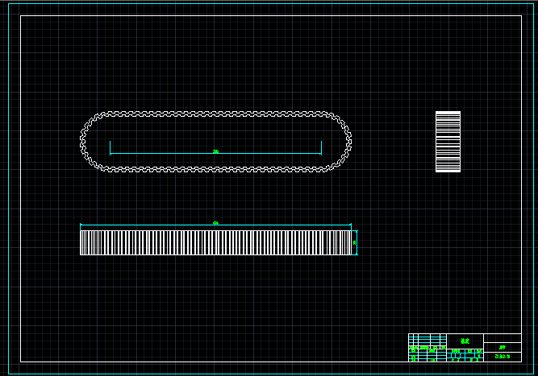The image size is (538, 376).
Task: Click the vertical height dimension at the bar's right end
Action: click(x=357, y=243)
